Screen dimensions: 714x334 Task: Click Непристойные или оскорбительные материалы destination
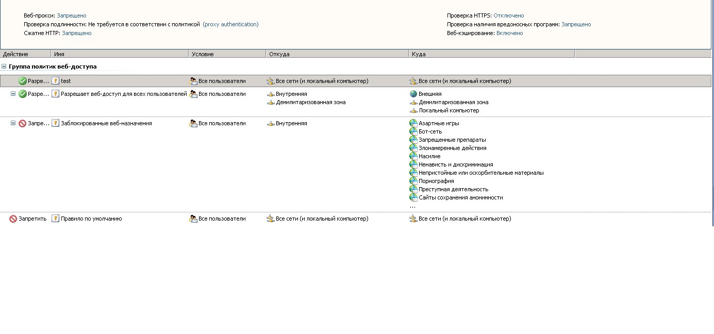click(x=481, y=173)
